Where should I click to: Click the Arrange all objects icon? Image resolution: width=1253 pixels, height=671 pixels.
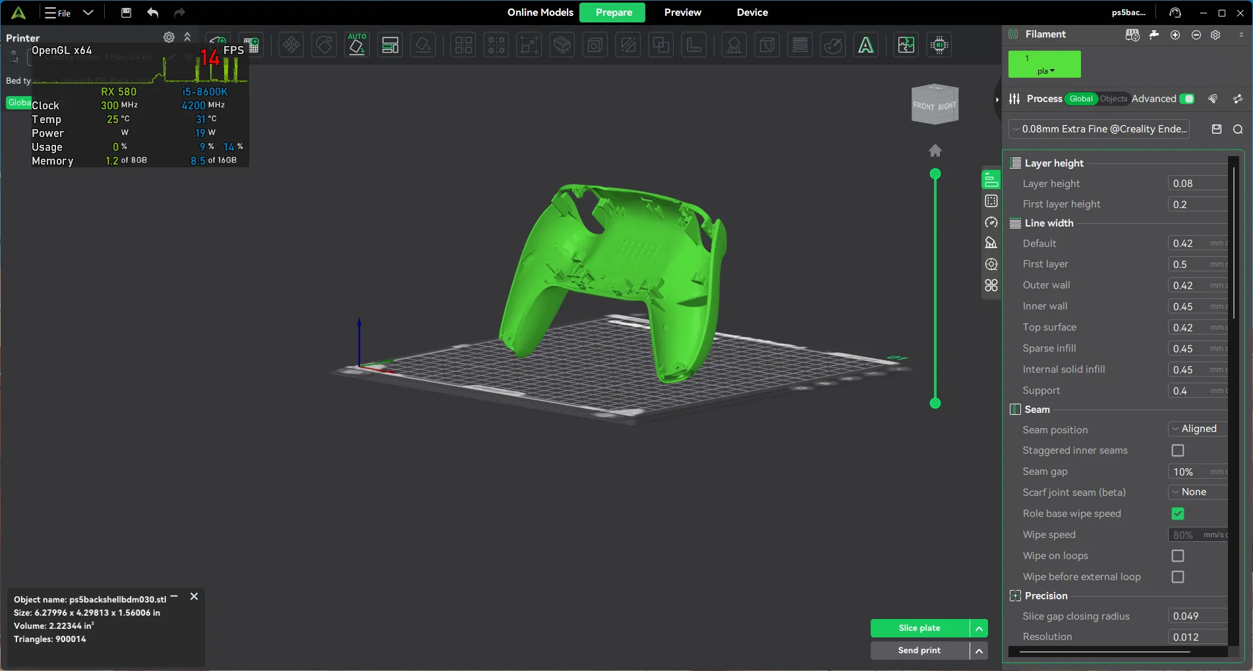(x=390, y=45)
